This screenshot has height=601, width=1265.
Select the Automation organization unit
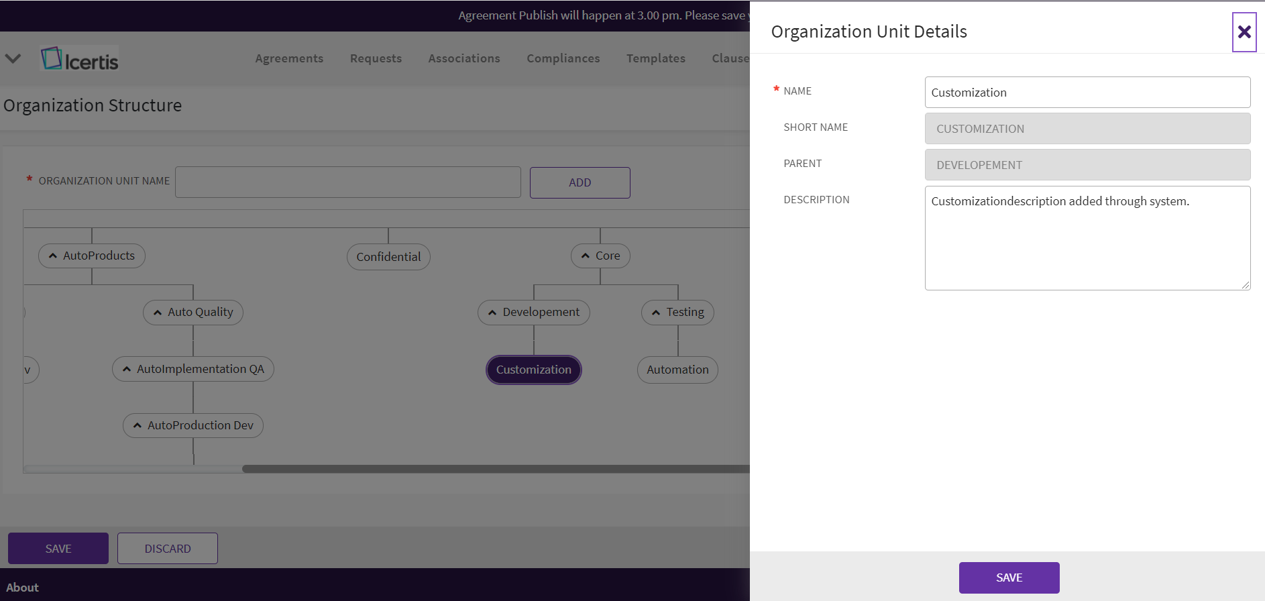[x=677, y=370]
